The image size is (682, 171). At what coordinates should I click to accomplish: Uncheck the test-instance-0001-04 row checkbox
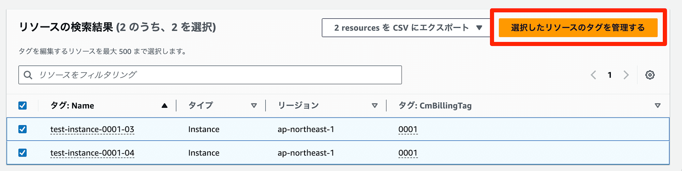pos(23,153)
